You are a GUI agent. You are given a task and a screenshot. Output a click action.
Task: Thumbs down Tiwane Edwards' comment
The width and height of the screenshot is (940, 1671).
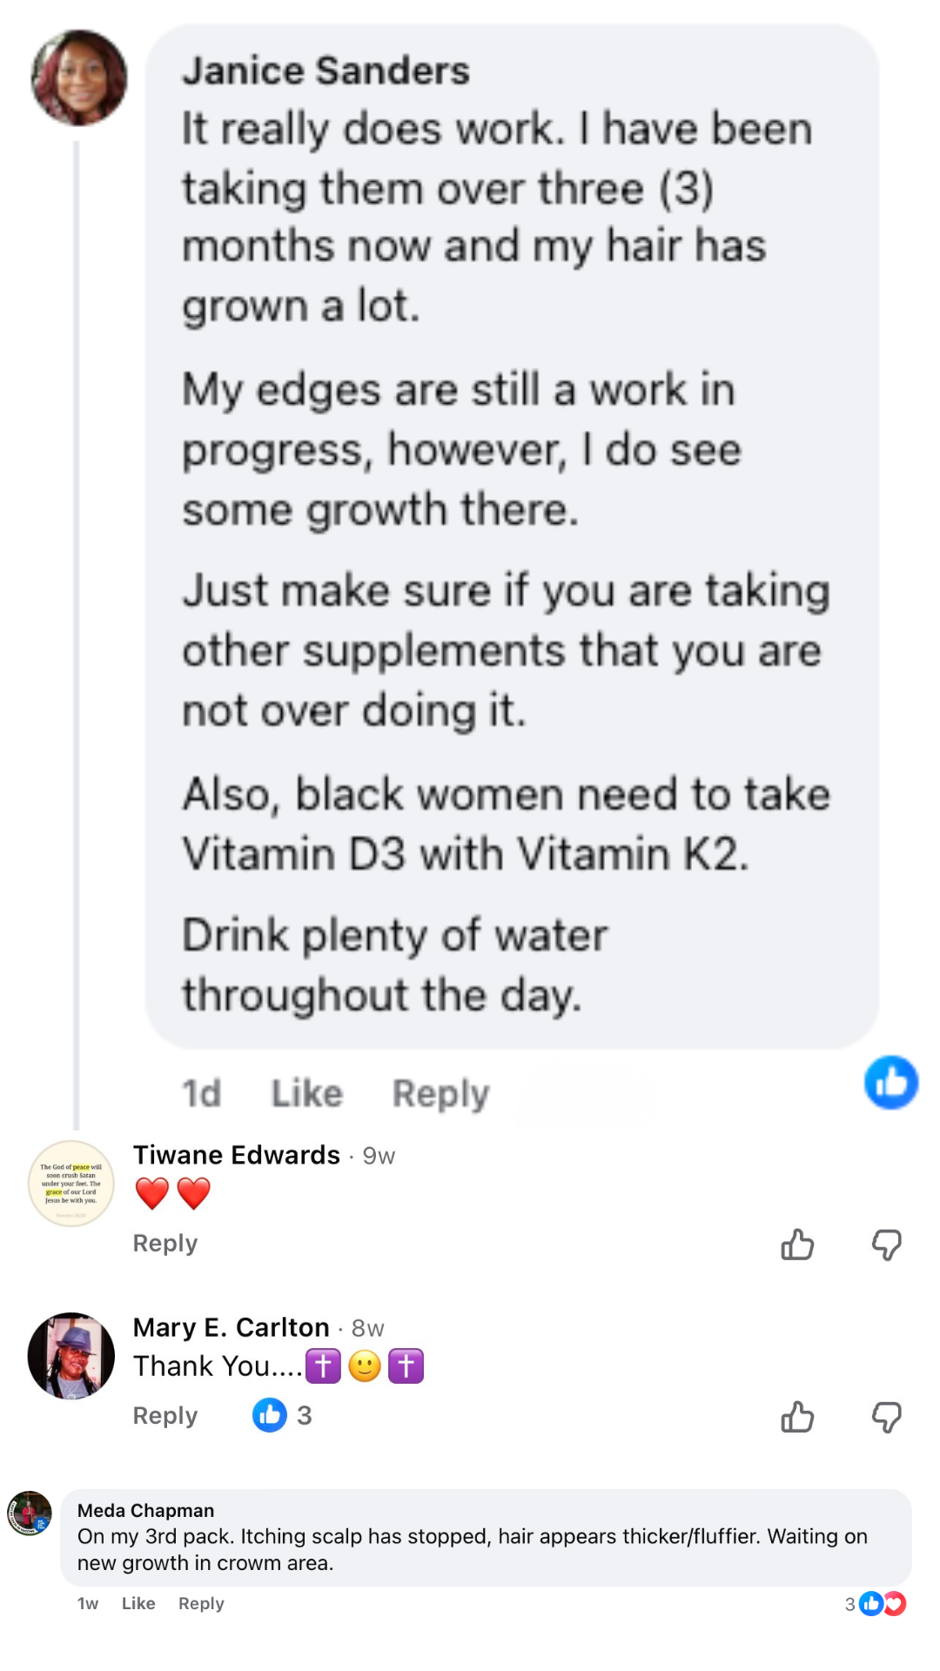pyautogui.click(x=886, y=1245)
